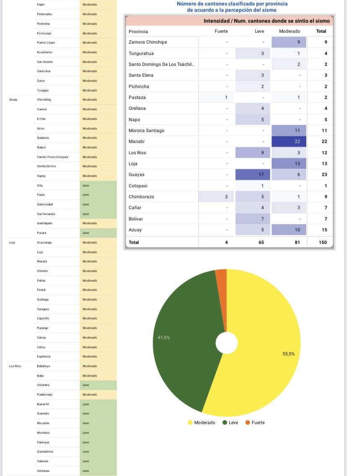The image size is (347, 476).
Task: Select 'Cañar' province row label
Action: 135,208
